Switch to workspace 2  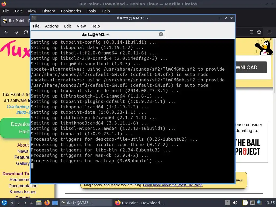(19, 203)
